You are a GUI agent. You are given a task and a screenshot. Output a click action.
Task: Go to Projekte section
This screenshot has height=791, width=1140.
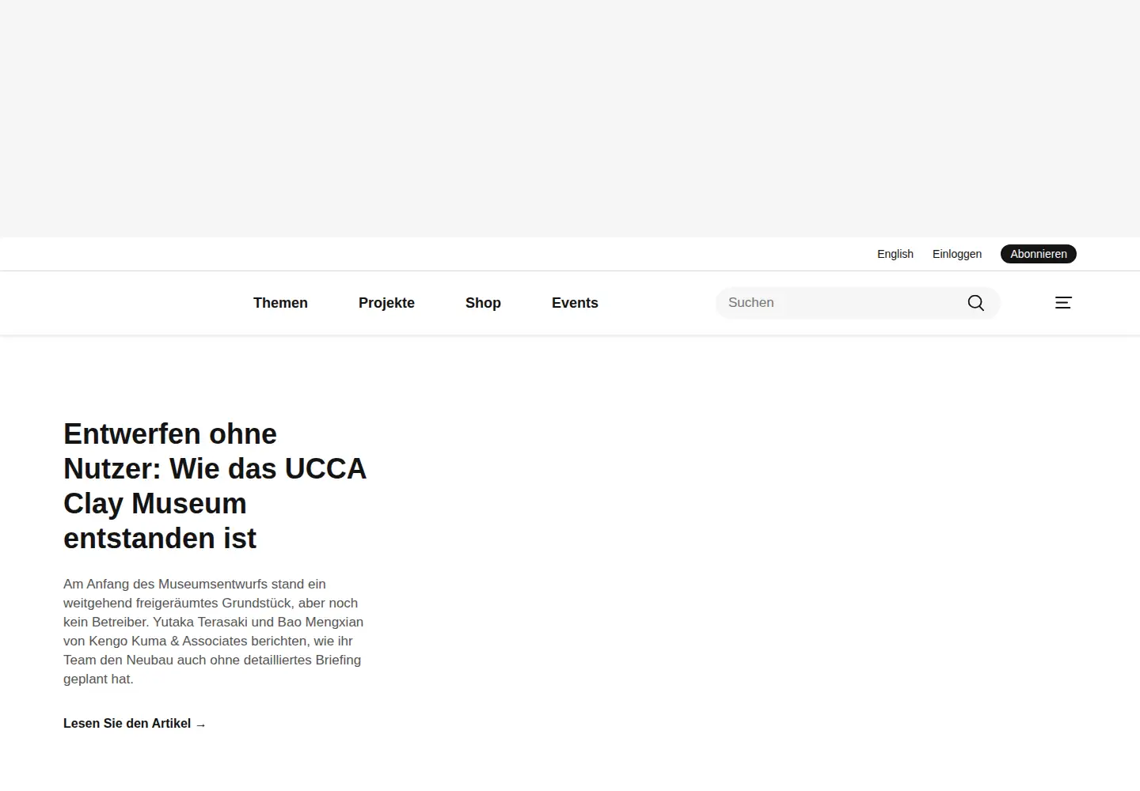386,303
